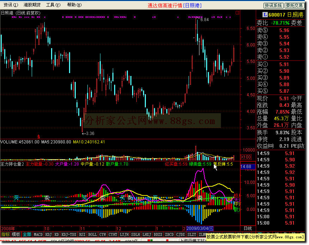
Task: Switch to the MACD indicator
Action: (x=38, y=234)
